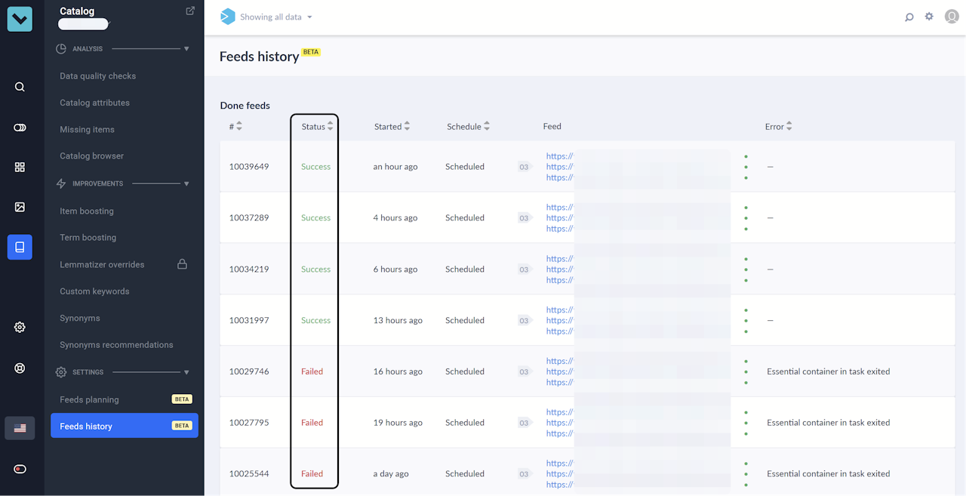Click the user profile avatar icon
The width and height of the screenshot is (966, 496).
tap(951, 17)
